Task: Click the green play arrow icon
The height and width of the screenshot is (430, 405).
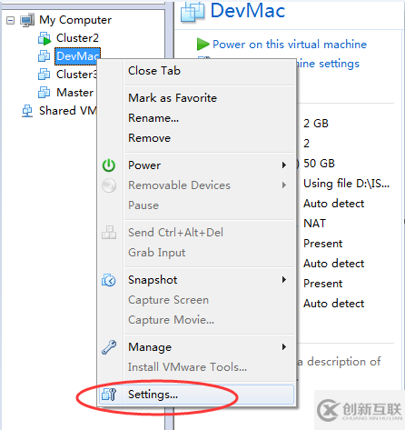Action: pyautogui.click(x=202, y=45)
